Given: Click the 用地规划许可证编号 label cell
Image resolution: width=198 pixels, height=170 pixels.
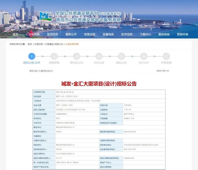Looking at the screenshot, I should 111,123.
